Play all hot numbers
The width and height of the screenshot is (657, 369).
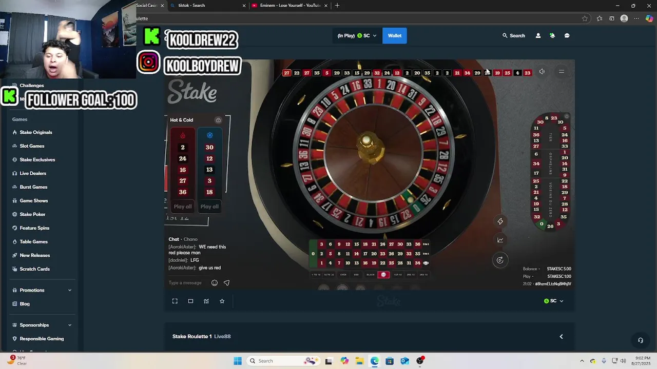pos(182,207)
